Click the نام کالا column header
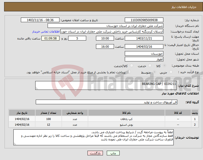 click(x=126, y=113)
